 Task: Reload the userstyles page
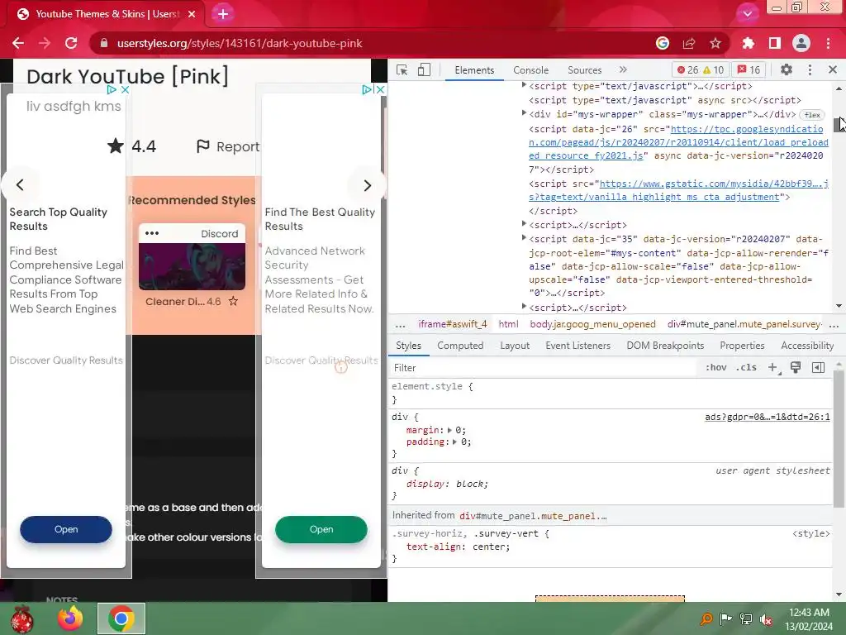coord(71,43)
